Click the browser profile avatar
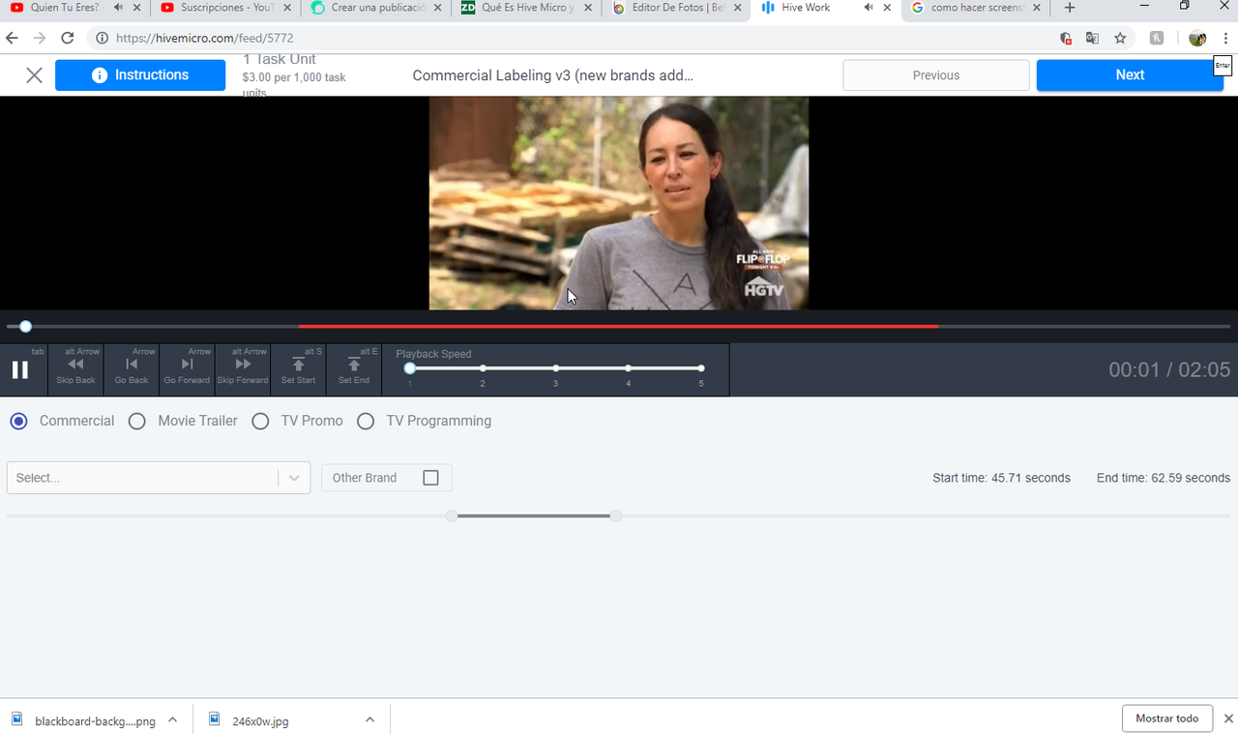The height and width of the screenshot is (734, 1238). [x=1197, y=39]
